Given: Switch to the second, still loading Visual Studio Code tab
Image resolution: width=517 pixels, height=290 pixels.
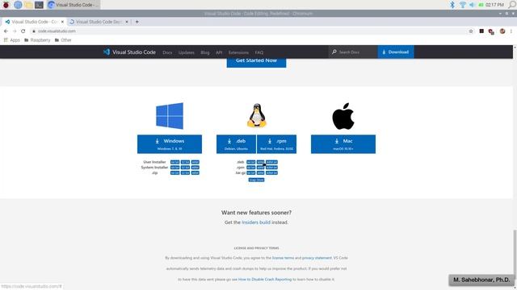Looking at the screenshot, I should coord(99,22).
